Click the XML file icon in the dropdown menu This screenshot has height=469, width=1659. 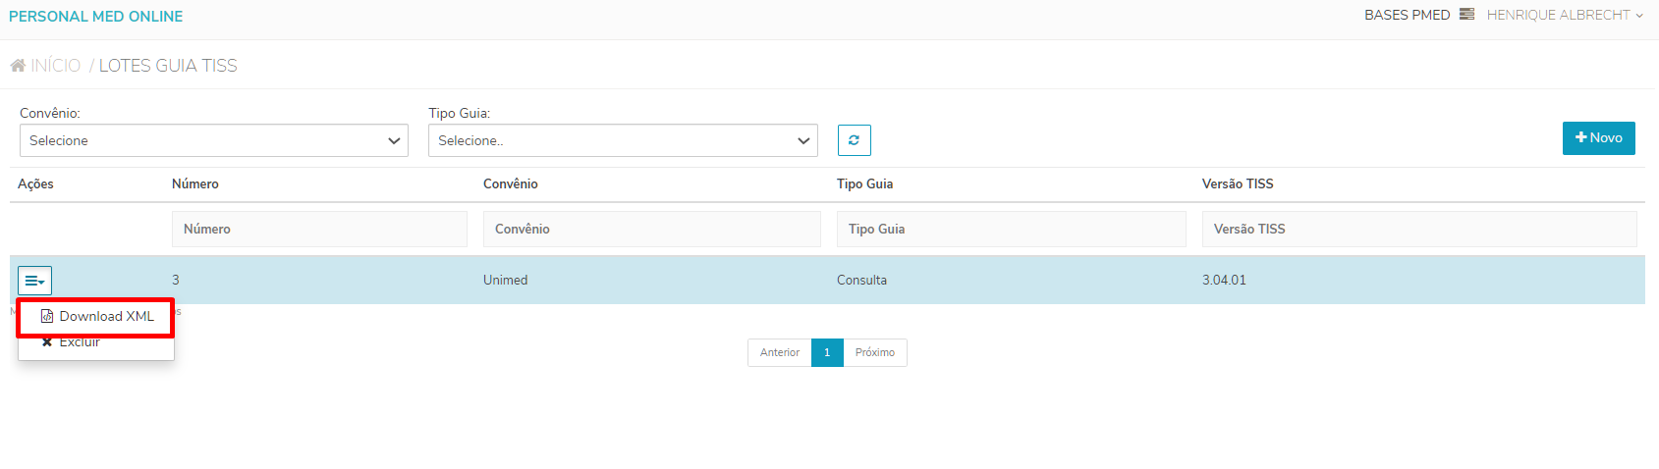click(x=47, y=316)
